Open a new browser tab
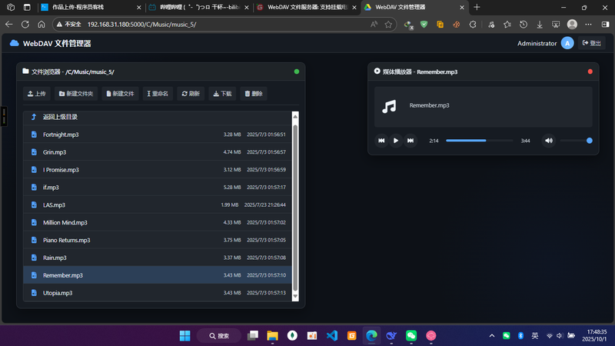 point(477,7)
